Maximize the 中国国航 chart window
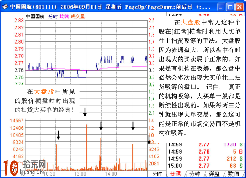246x178 pixels. [x=230, y=7]
